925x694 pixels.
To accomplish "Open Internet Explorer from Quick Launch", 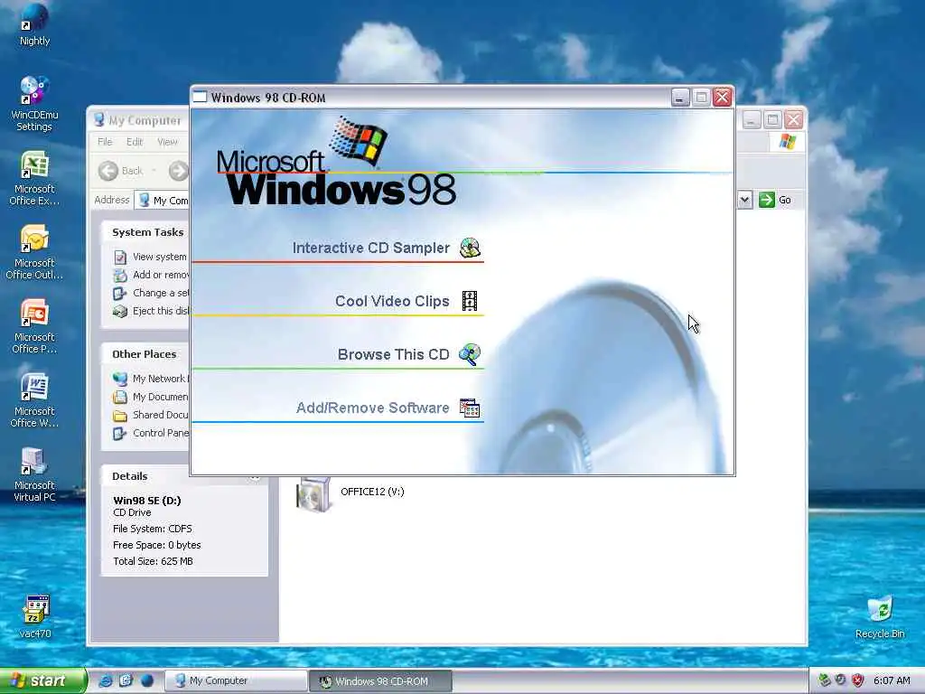I will point(106,680).
